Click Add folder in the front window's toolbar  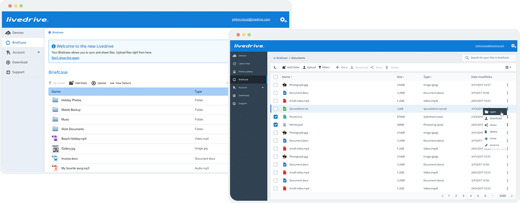coord(291,68)
